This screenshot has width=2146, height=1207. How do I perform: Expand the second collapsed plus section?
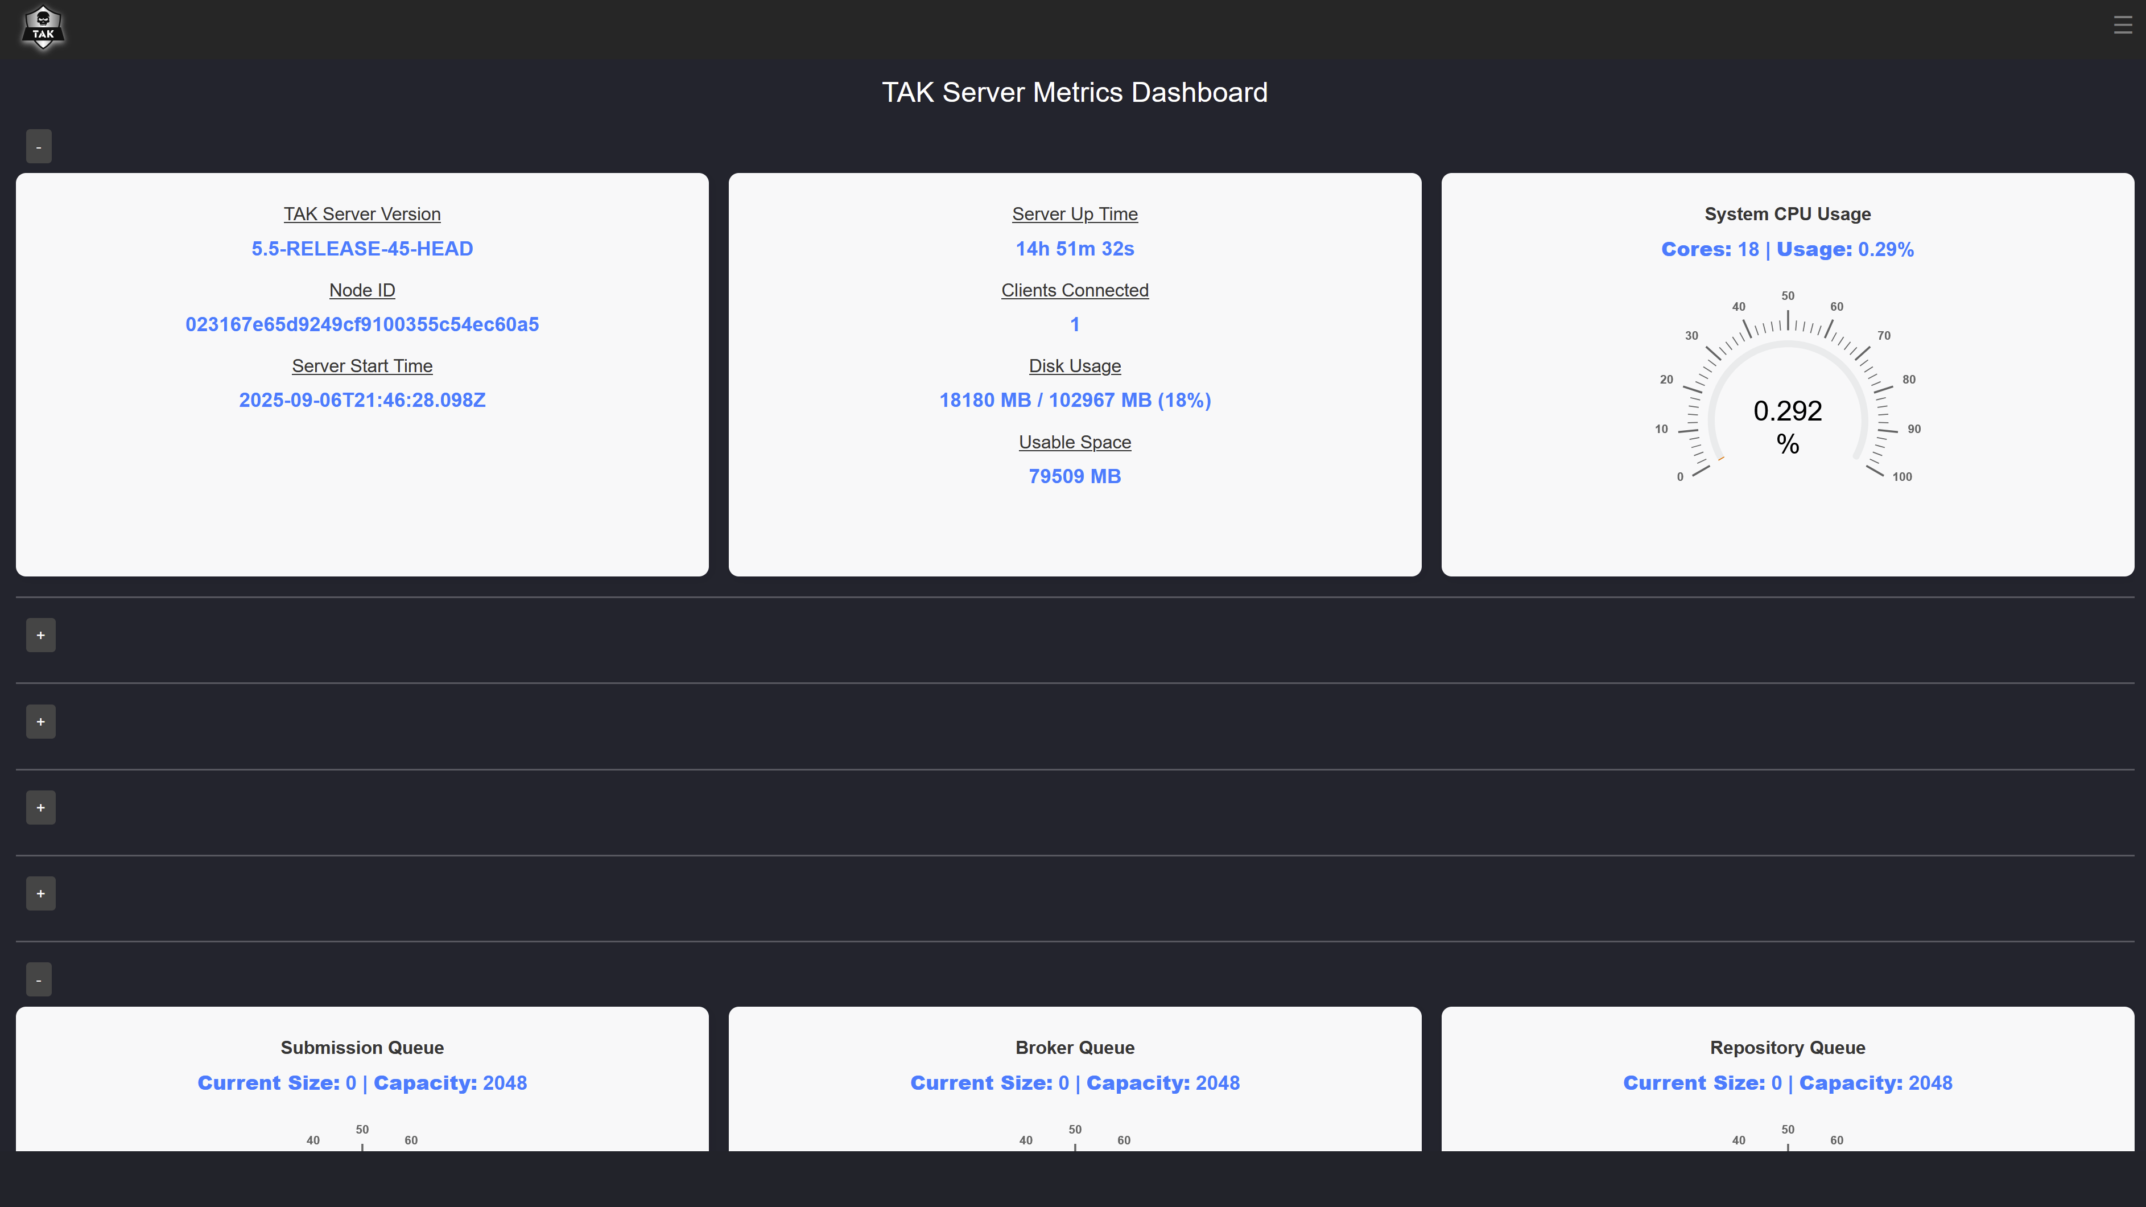40,722
